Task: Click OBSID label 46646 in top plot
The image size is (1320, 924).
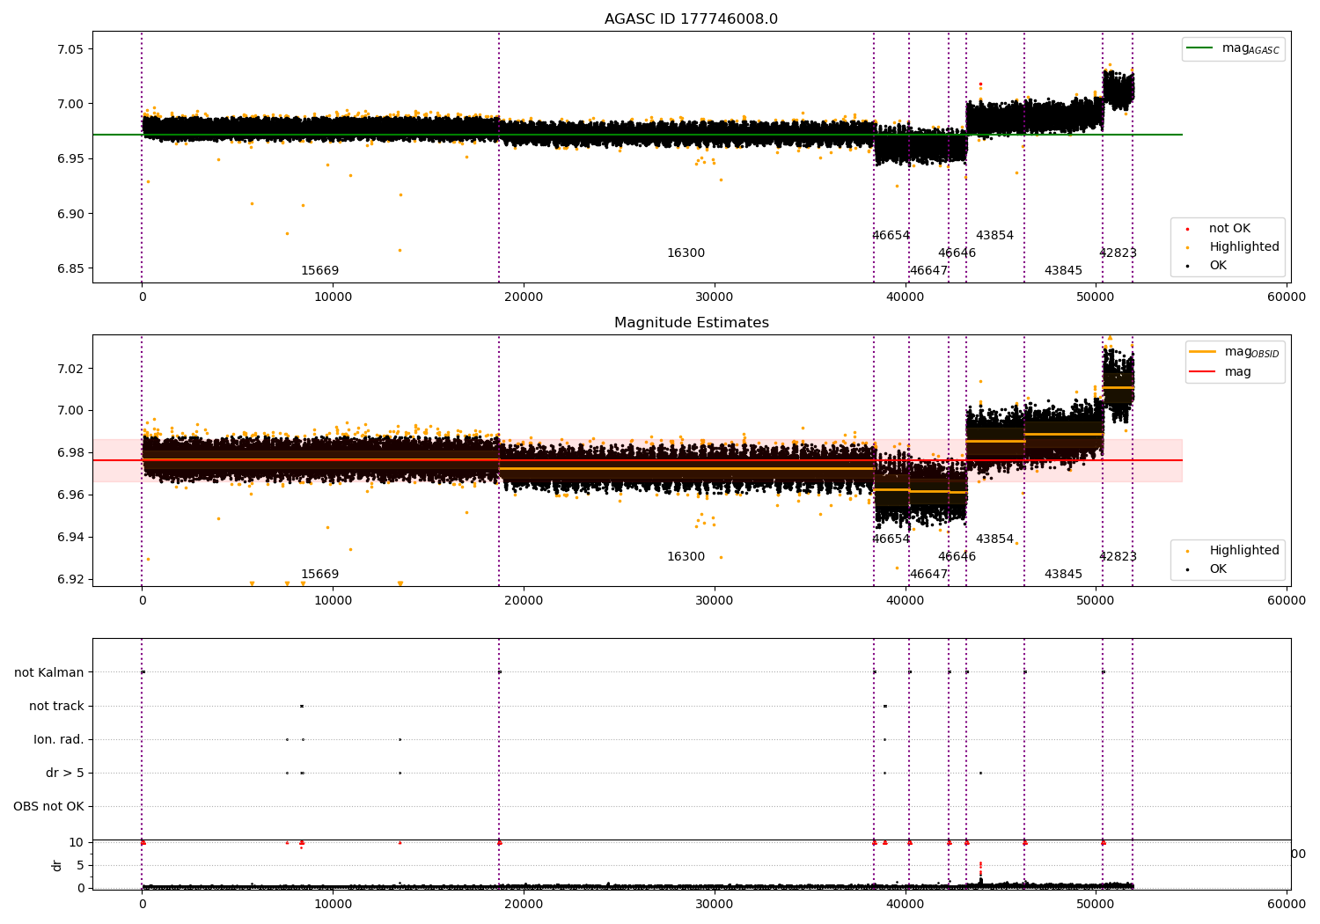Action: [x=957, y=253]
